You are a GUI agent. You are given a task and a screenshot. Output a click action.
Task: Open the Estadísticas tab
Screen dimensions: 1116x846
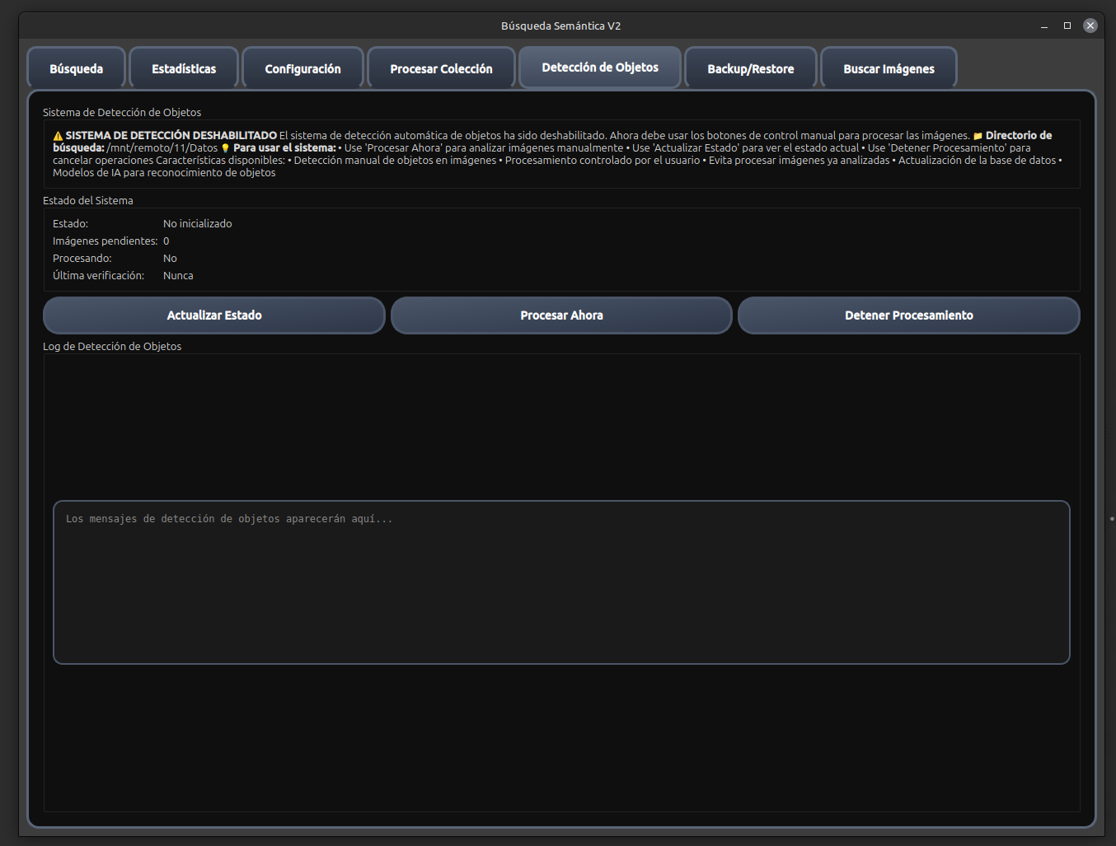184,68
